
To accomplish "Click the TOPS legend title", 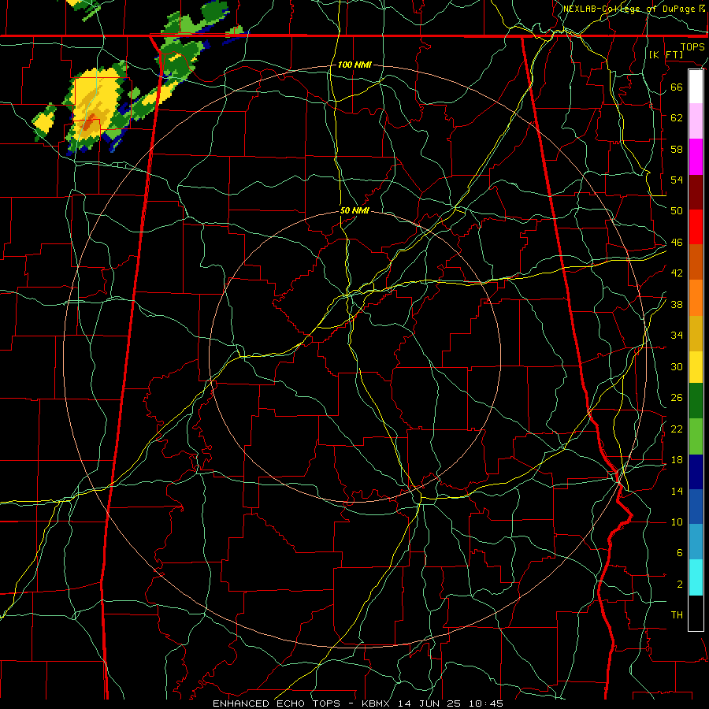I will click(692, 46).
